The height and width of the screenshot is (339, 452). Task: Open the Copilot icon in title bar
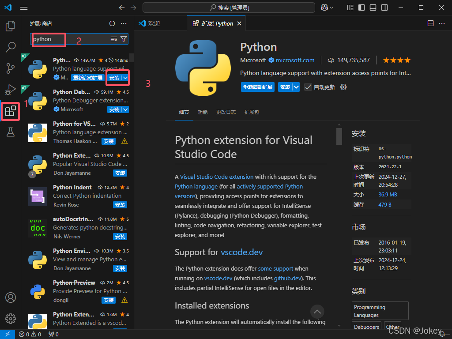click(x=324, y=8)
